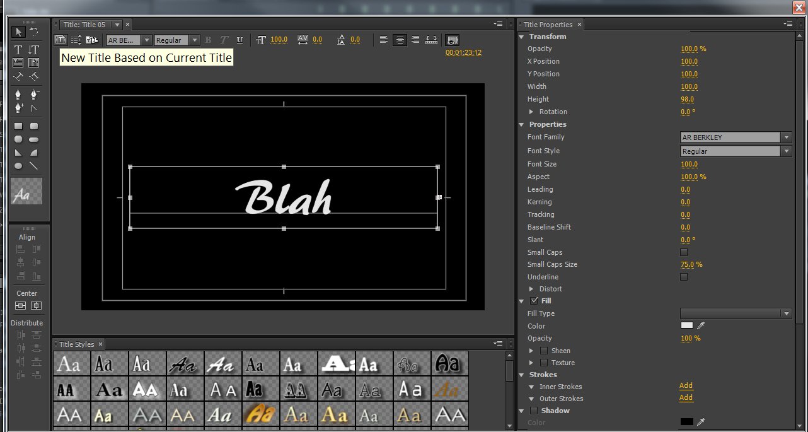Select the Rectangle shape tool
808x432 pixels.
click(x=18, y=126)
